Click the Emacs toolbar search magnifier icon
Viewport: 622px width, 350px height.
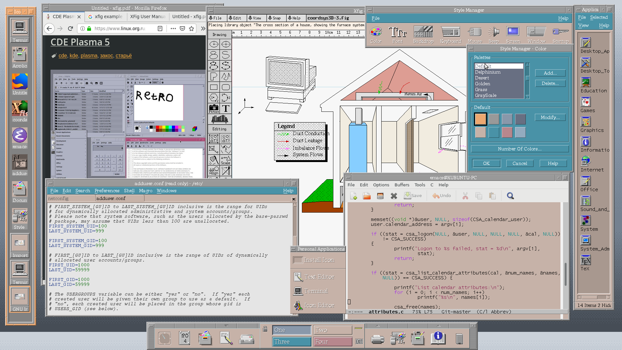tap(510, 196)
